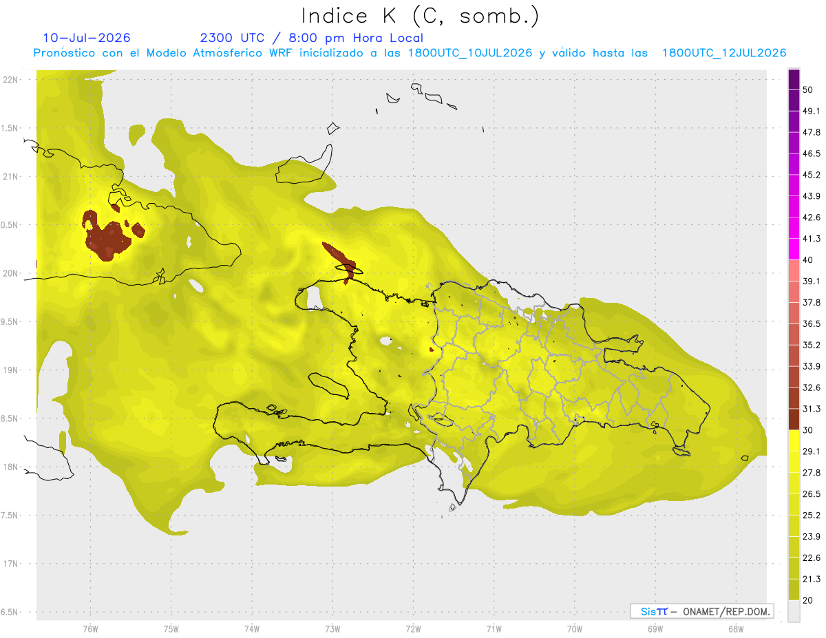Click the legend value '29.1'
This screenshot has height=638, width=826.
pos(812,451)
